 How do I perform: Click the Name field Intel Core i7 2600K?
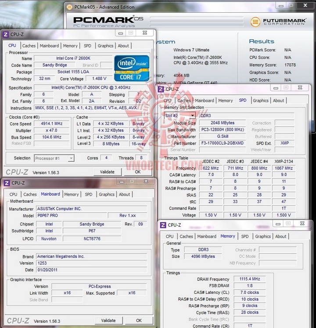pyautogui.click(x=73, y=58)
